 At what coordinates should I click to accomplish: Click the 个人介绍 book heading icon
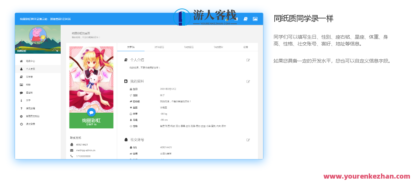point(126,60)
